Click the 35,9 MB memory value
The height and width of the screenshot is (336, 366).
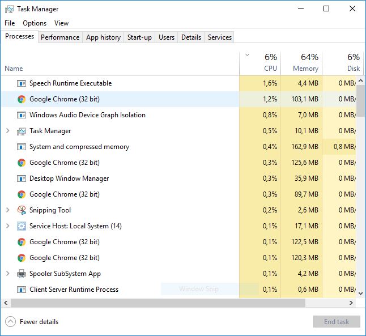307,178
